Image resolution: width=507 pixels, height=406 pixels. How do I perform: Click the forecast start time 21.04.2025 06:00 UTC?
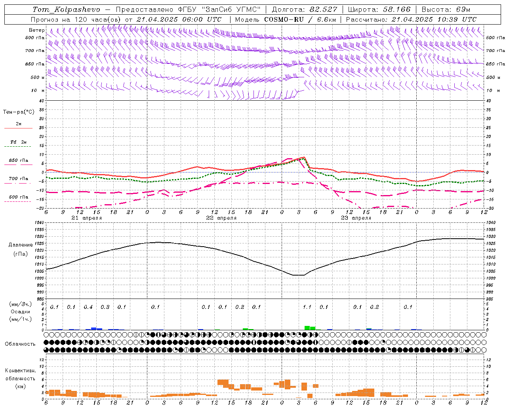[179, 19]
